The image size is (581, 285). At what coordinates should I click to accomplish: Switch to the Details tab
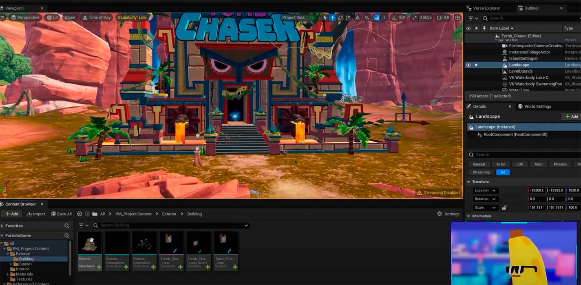pyautogui.click(x=479, y=106)
